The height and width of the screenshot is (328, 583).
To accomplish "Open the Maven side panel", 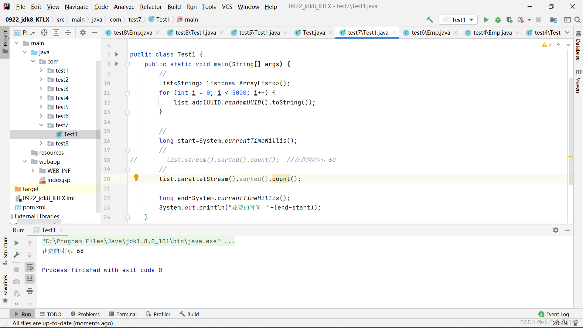I will [x=578, y=81].
